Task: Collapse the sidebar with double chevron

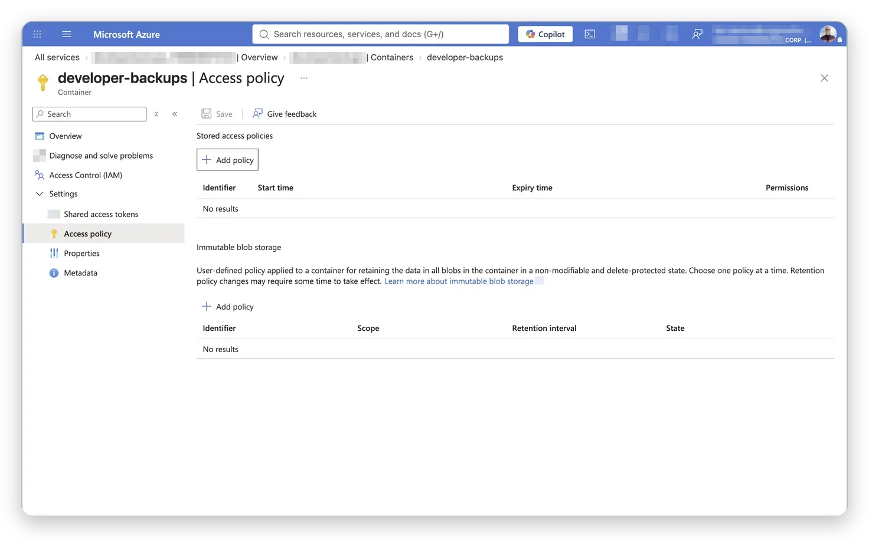Action: 175,114
